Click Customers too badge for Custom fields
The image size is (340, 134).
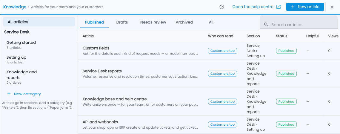coord(222,51)
